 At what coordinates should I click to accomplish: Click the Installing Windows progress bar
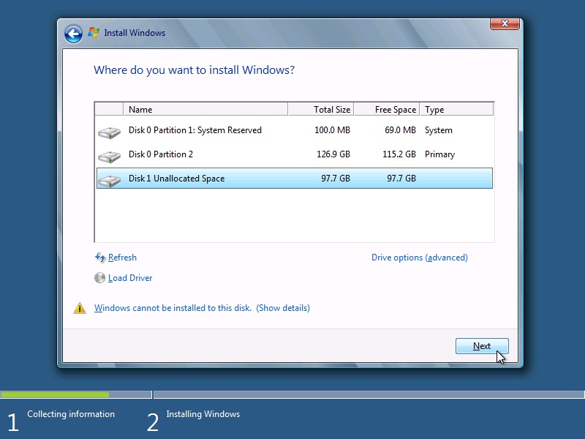pos(369,394)
